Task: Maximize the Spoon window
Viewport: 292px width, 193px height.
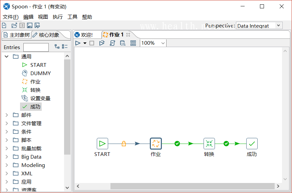Action: point(262,7)
